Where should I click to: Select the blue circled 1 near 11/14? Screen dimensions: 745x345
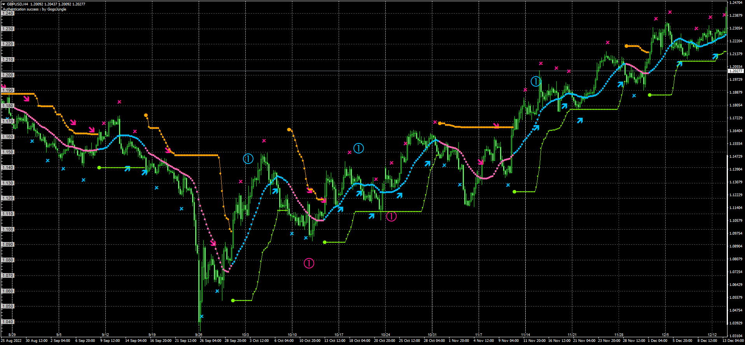536,81
